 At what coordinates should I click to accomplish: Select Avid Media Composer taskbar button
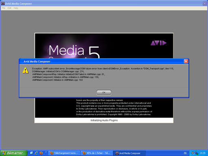129,153
